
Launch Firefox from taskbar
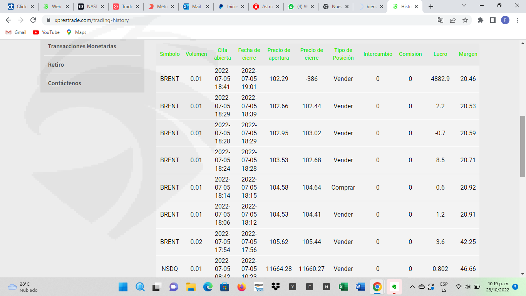click(x=242, y=287)
